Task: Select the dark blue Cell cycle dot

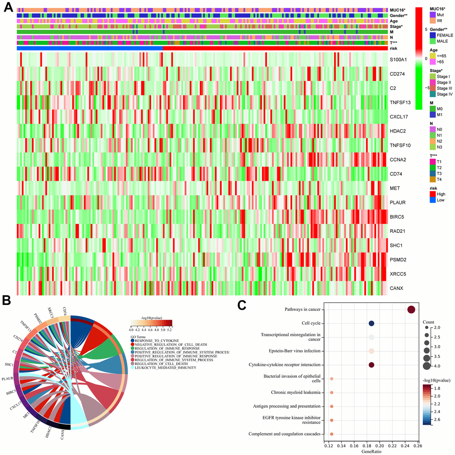Action: click(x=371, y=324)
